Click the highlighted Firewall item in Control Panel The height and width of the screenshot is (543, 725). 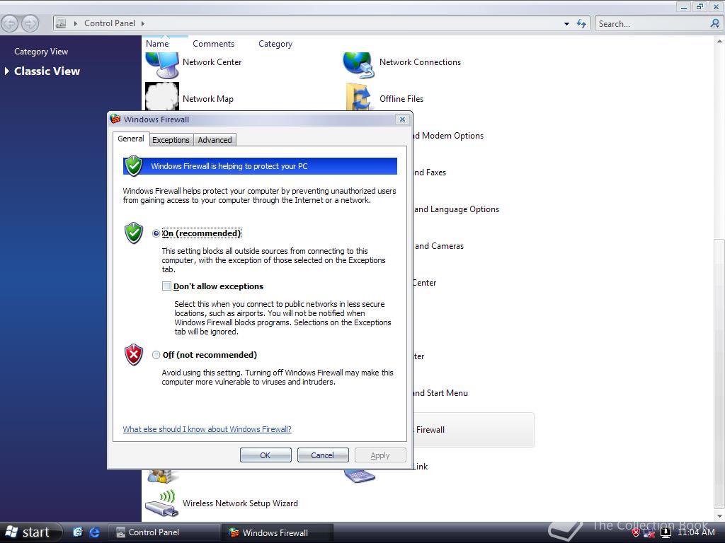[x=474, y=430]
